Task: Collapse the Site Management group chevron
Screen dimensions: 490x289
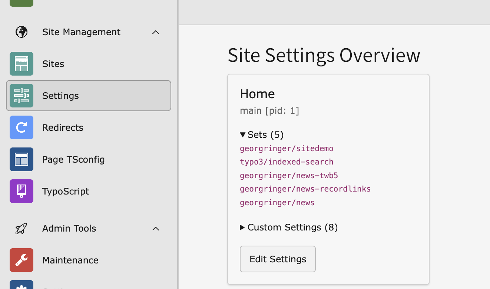Action: pyautogui.click(x=156, y=32)
